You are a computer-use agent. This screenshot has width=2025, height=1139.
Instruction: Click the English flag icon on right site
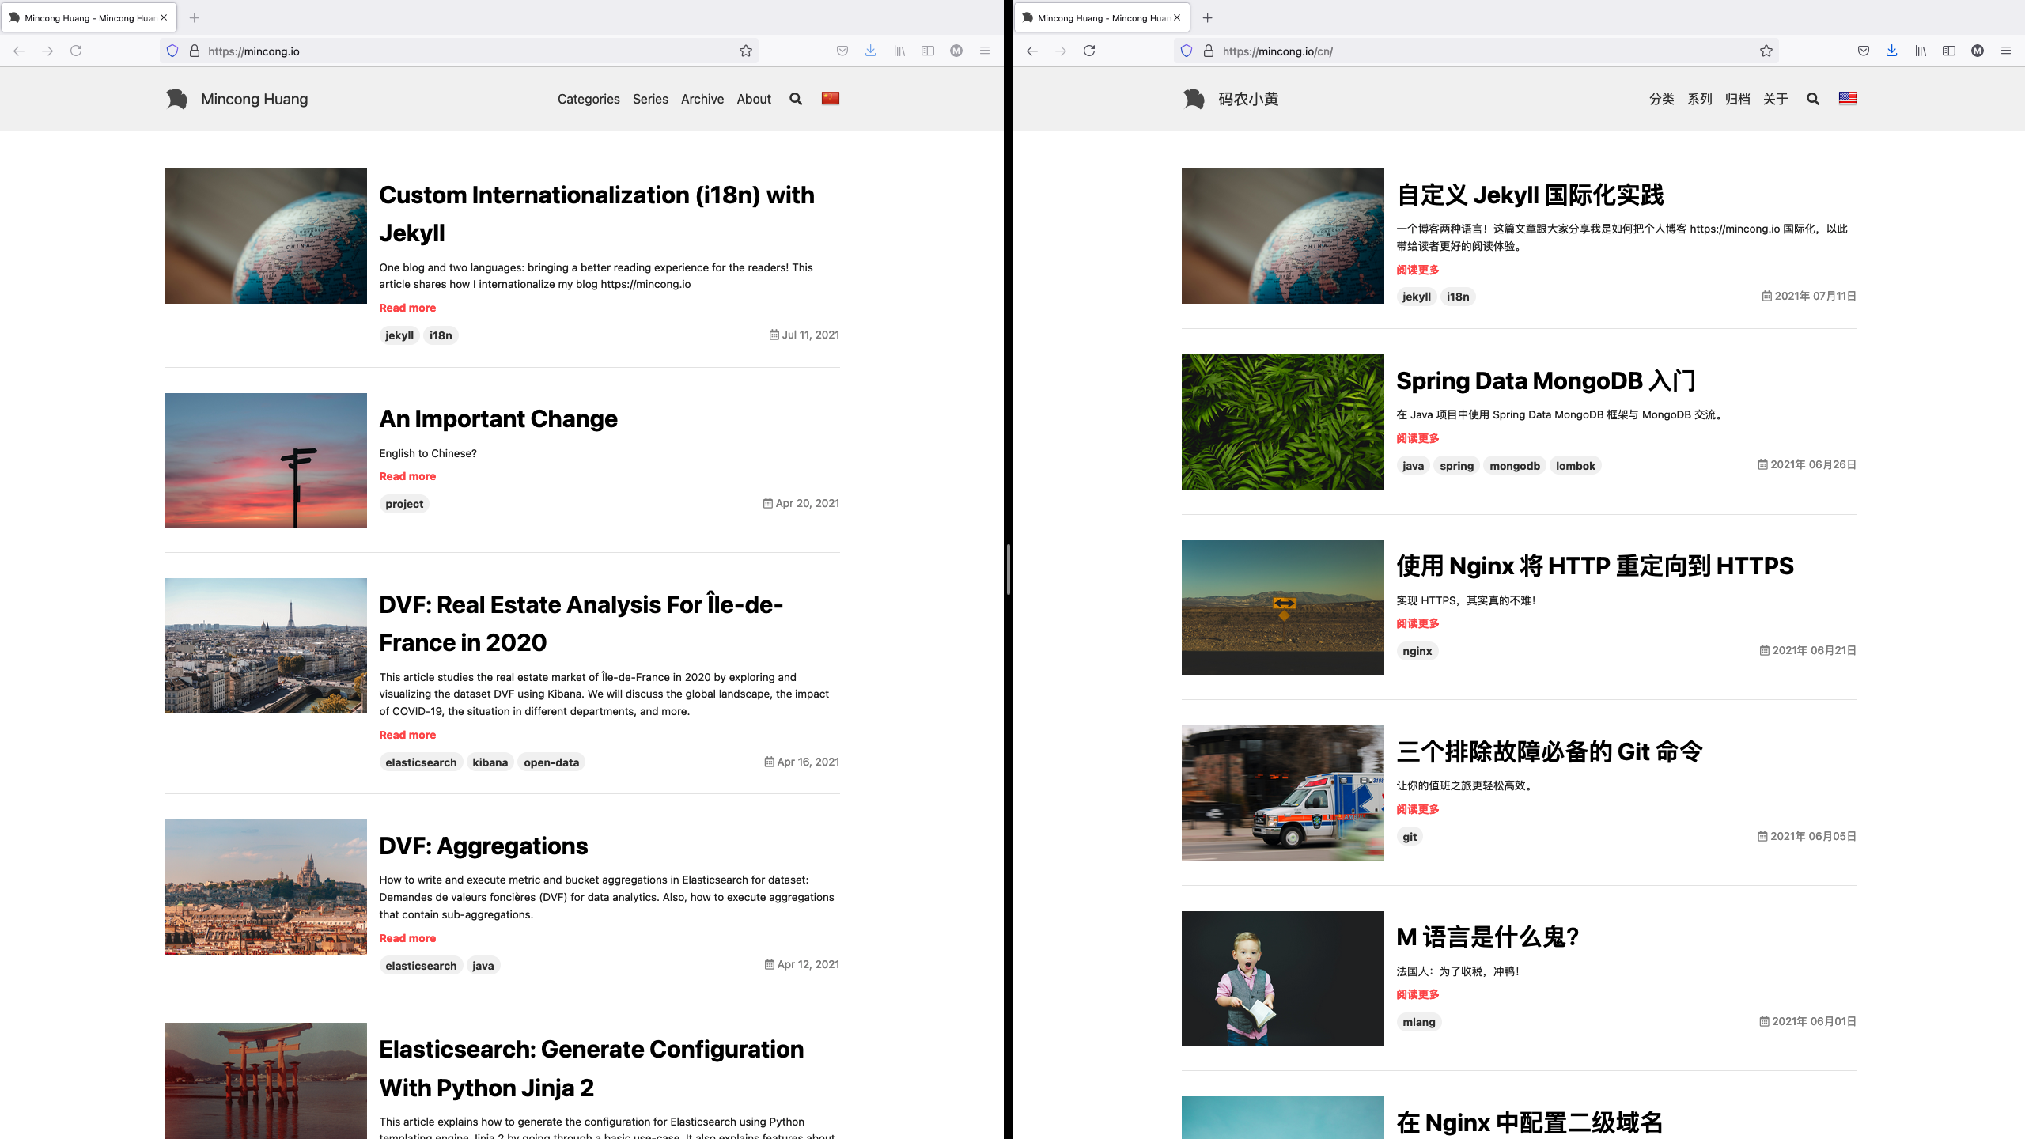[1847, 97]
